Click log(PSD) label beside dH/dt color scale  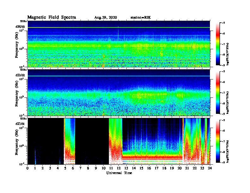(228, 54)
